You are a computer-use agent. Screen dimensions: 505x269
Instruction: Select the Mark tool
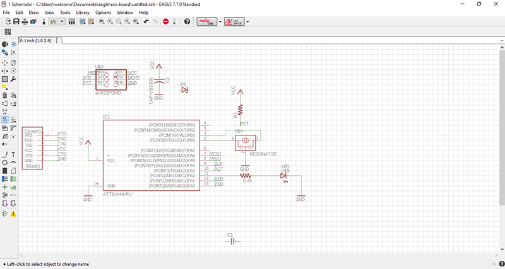tap(13, 52)
